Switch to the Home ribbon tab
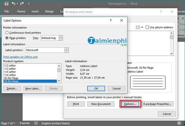The image size is (185, 126). 21,11
